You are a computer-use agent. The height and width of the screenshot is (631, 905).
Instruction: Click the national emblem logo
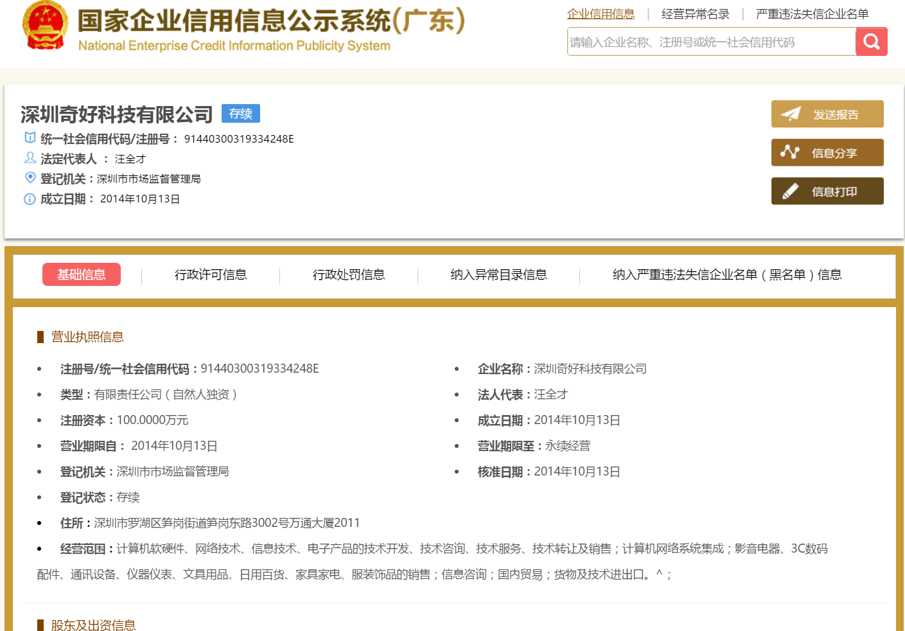pos(45,26)
